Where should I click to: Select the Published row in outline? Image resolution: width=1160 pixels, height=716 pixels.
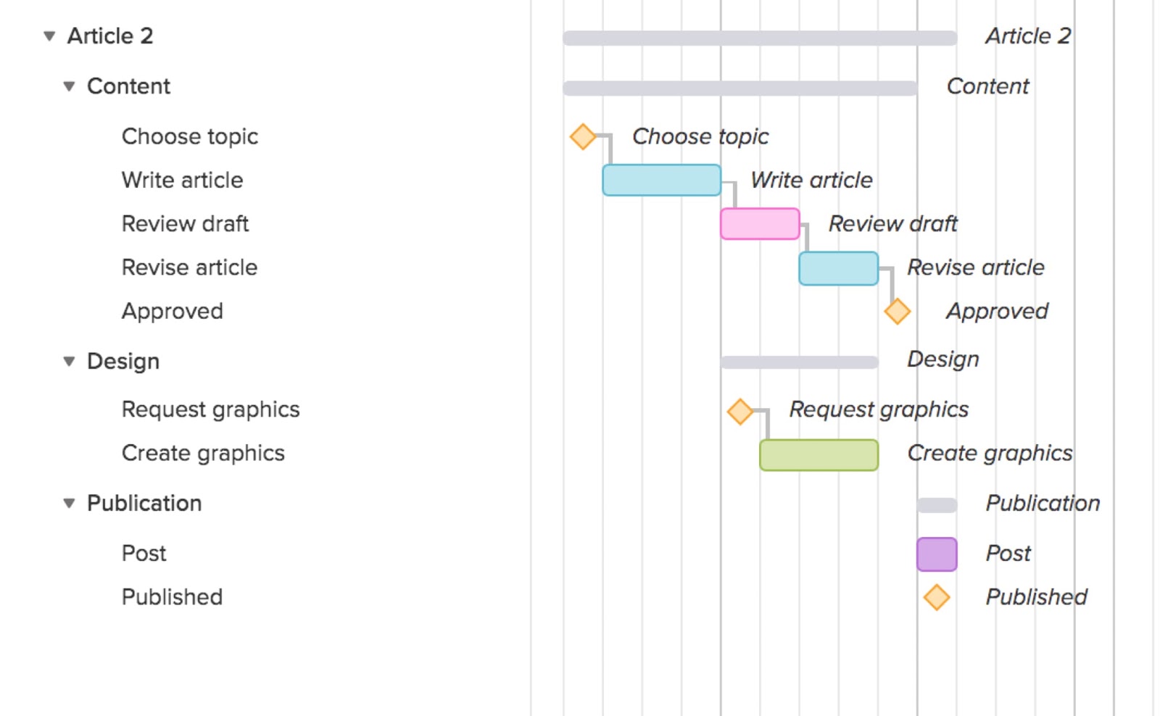tap(172, 597)
